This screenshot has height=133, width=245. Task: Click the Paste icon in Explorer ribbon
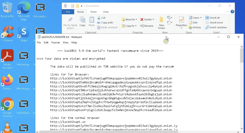pos(91,22)
